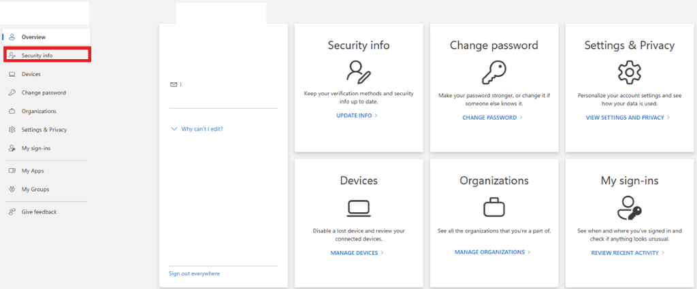Click REVIEW RECENT ACTIVITY link

click(628, 253)
